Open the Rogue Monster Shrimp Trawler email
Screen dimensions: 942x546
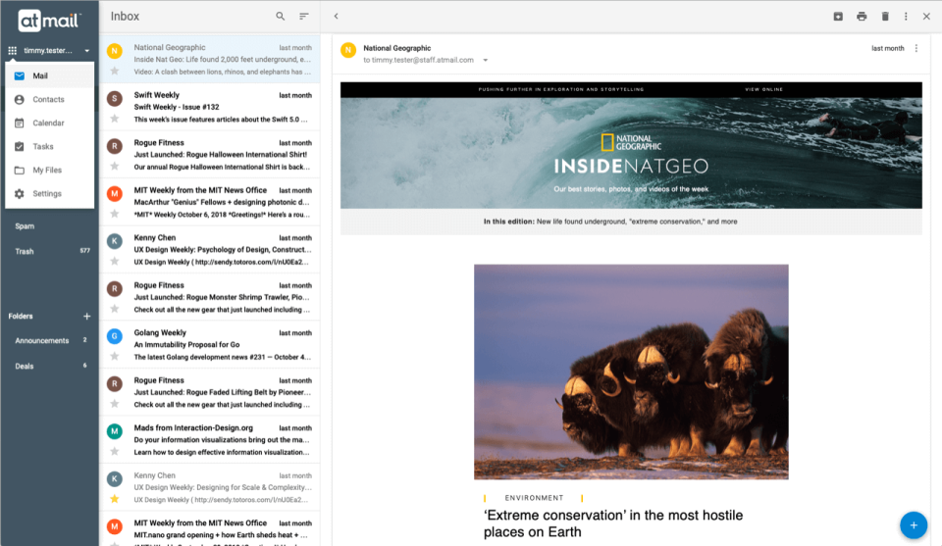pos(210,297)
